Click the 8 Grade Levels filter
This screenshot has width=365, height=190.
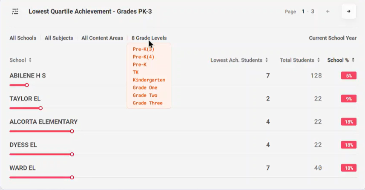tap(149, 38)
